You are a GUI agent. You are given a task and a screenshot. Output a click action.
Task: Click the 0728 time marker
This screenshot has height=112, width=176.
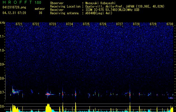(136, 24)
